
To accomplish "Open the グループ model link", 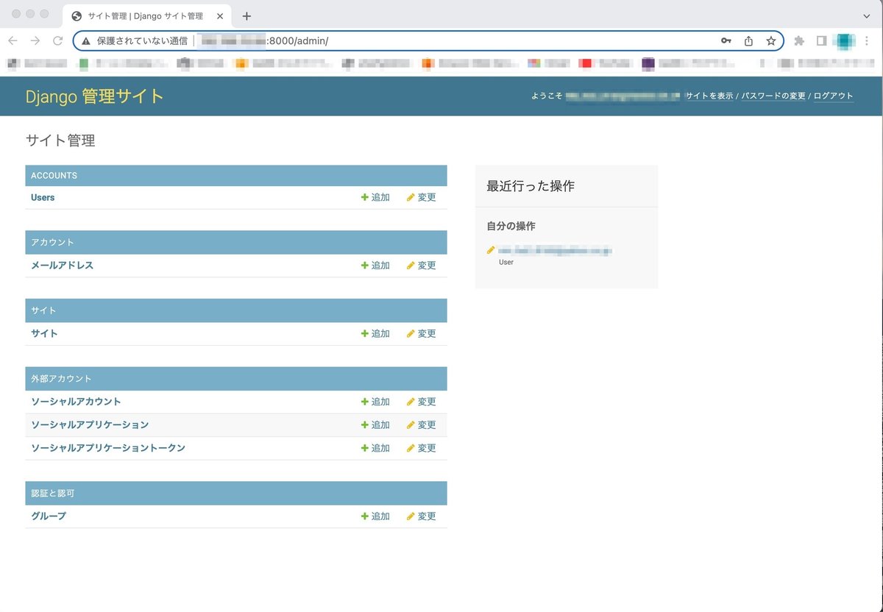I will tap(49, 516).
